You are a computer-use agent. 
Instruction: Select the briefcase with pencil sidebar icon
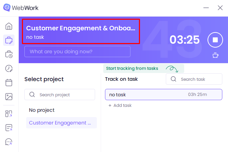9,40
